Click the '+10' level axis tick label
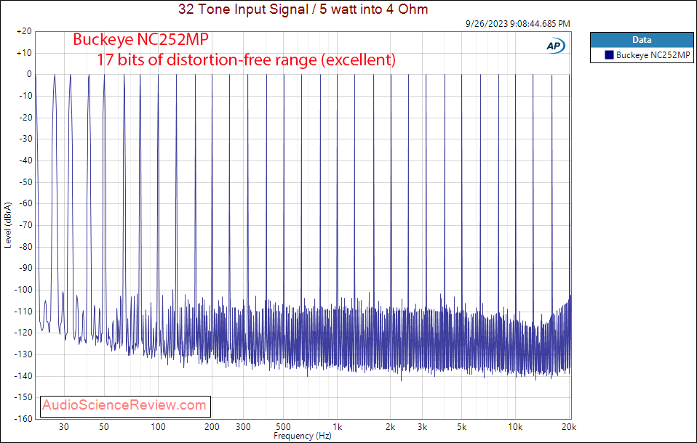The width and height of the screenshot is (697, 443). click(24, 53)
